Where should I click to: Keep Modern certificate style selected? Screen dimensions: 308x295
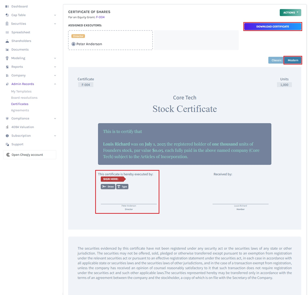pyautogui.click(x=293, y=60)
